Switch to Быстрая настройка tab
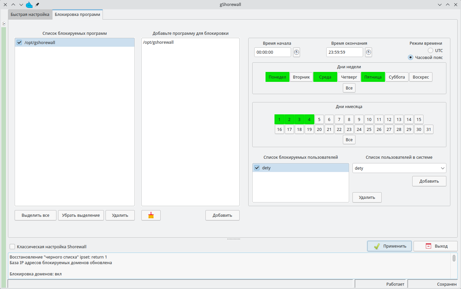461x289 pixels. point(30,15)
